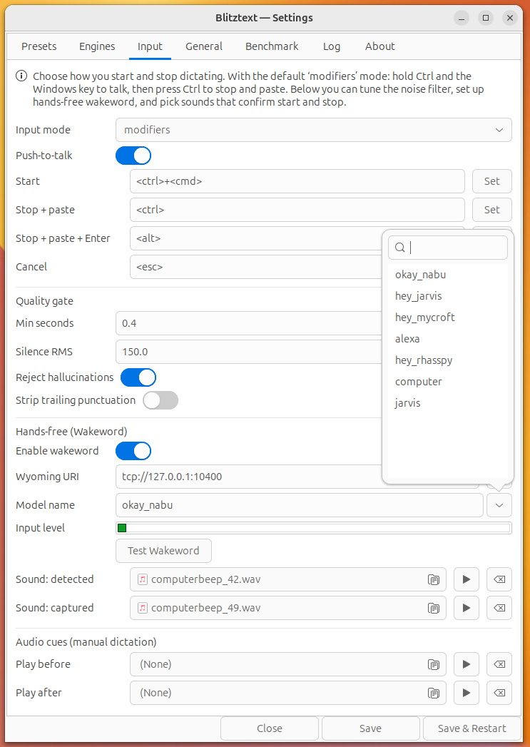530x747 pixels.
Task: Turn off Enable wakeword switch
Action: (133, 451)
